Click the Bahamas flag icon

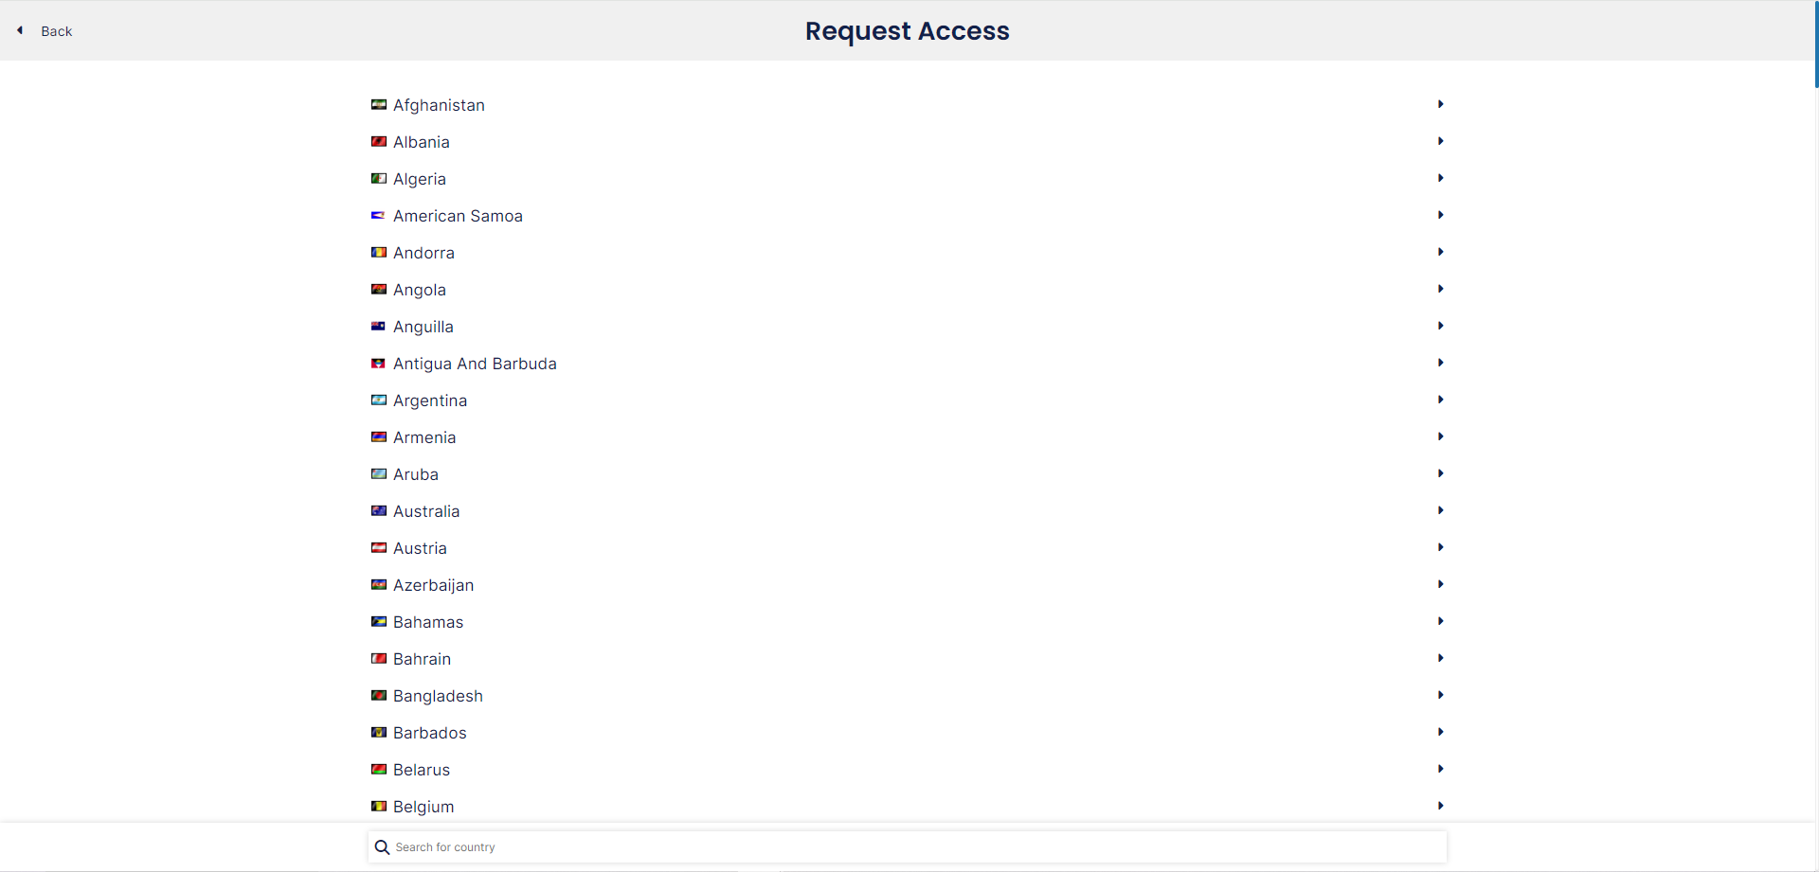point(379,622)
